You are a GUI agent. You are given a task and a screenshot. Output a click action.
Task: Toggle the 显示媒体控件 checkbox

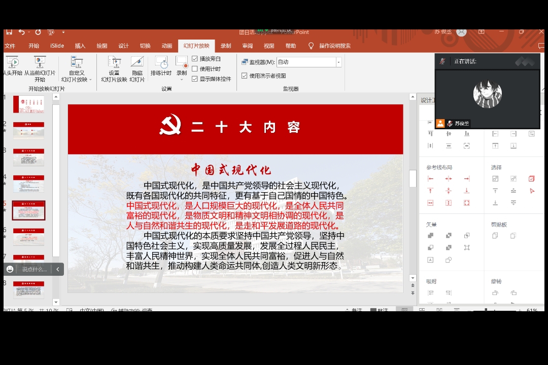(195, 79)
